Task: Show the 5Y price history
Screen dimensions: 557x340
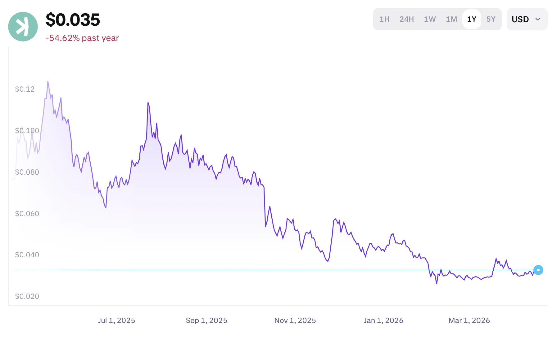Action: (x=491, y=19)
